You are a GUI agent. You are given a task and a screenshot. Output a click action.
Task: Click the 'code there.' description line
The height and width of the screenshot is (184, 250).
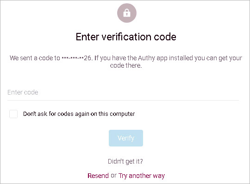pos(126,65)
